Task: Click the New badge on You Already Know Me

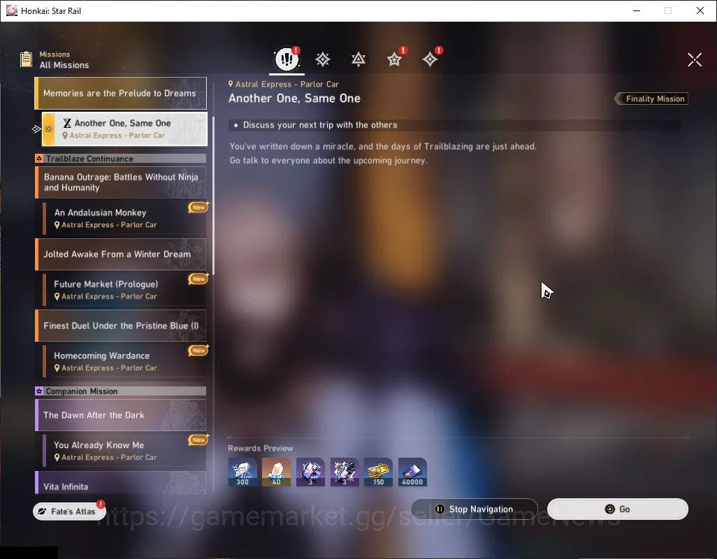Action: tap(198, 440)
